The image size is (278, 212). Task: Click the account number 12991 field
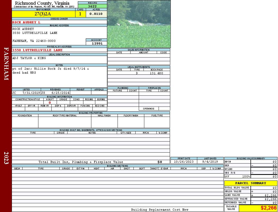97,43
